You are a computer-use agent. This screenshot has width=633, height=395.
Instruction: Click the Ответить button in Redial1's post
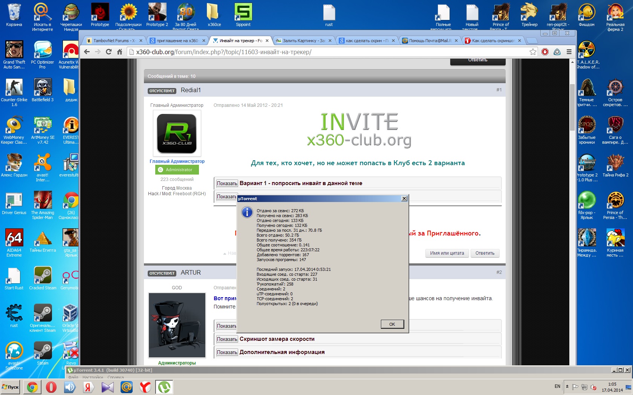[485, 253]
